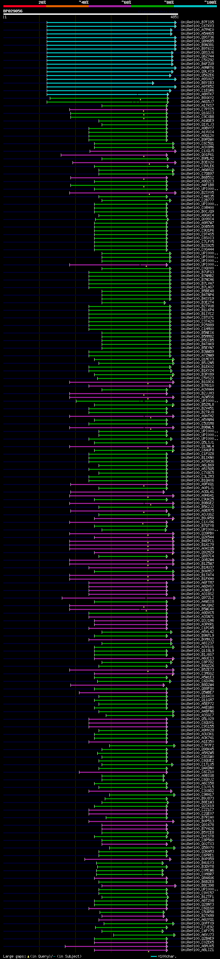The width and height of the screenshot is (220, 959).
Task: Open hit UniRef100_B9N381
Action: coord(197,45)
